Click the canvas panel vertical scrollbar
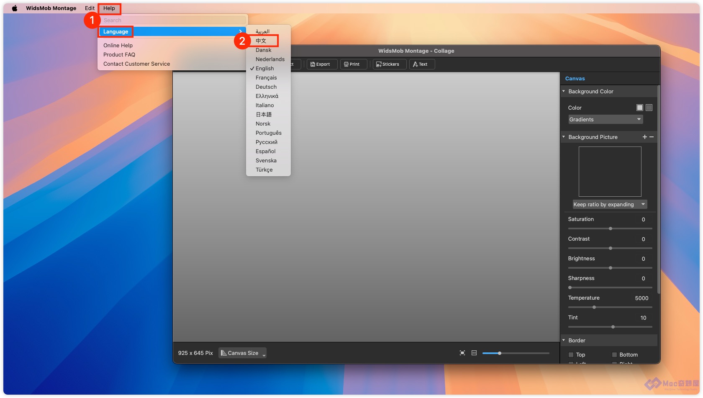Viewport: 703px width, 398px height. [659, 189]
